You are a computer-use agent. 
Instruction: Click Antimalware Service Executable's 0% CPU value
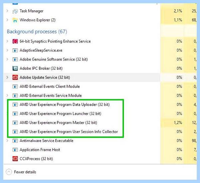pos(179,141)
